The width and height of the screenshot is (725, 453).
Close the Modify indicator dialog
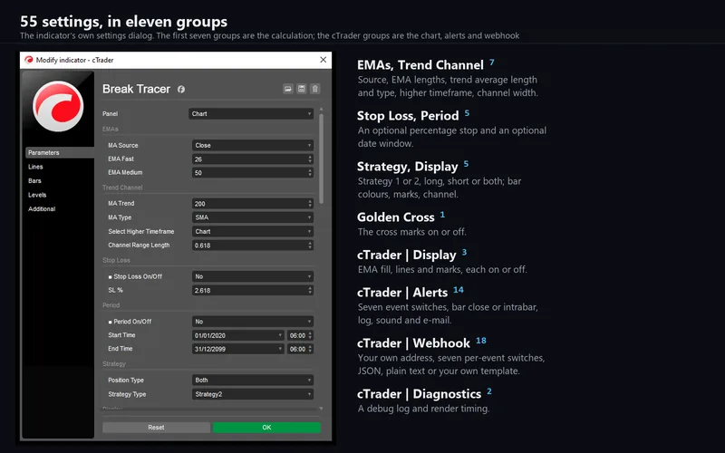click(x=324, y=60)
